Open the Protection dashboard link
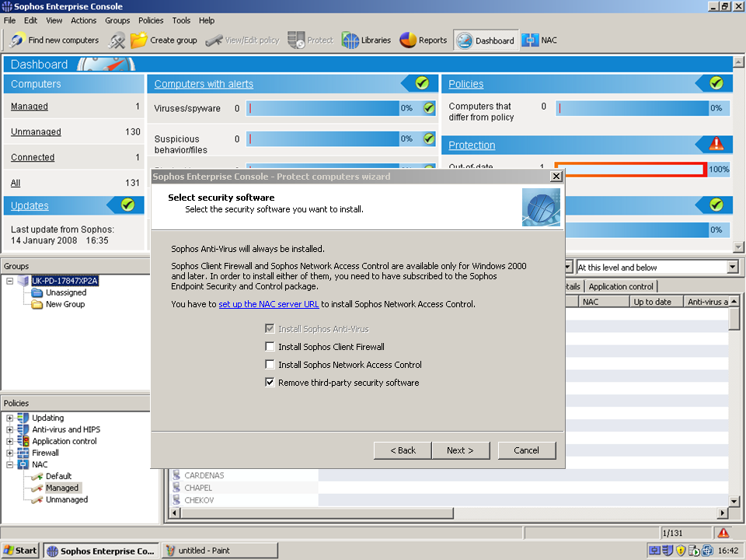This screenshot has width=746, height=560. (x=472, y=145)
